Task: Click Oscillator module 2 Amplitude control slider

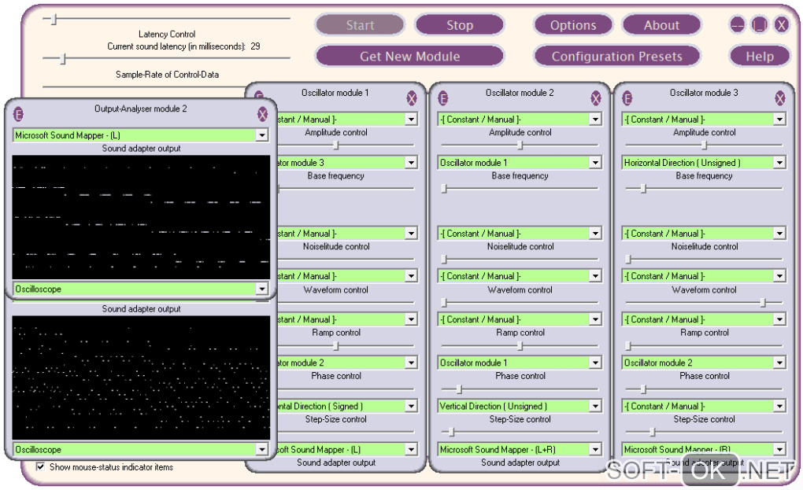Action: [x=520, y=146]
